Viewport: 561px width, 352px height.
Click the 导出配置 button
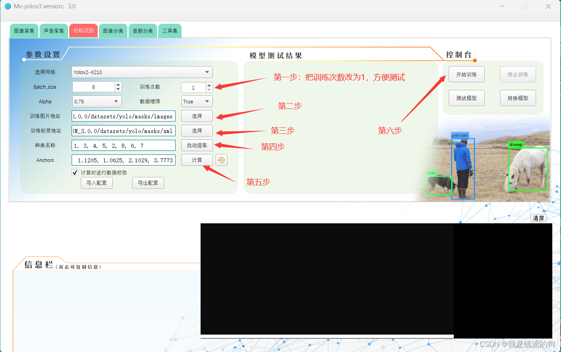(x=148, y=183)
